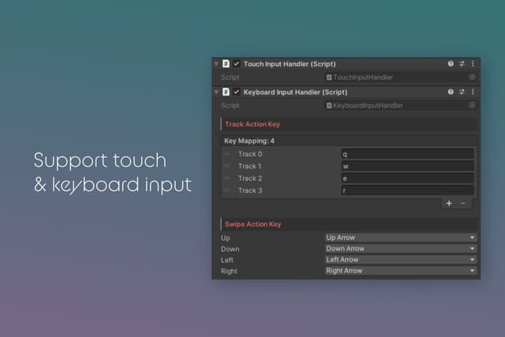Collapse the Keyboard Input Handler component

pyautogui.click(x=216, y=92)
